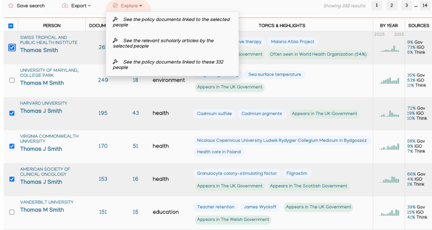Click gavel icon beside relevant scholarly articles option
432x230 pixels.
click(x=115, y=41)
